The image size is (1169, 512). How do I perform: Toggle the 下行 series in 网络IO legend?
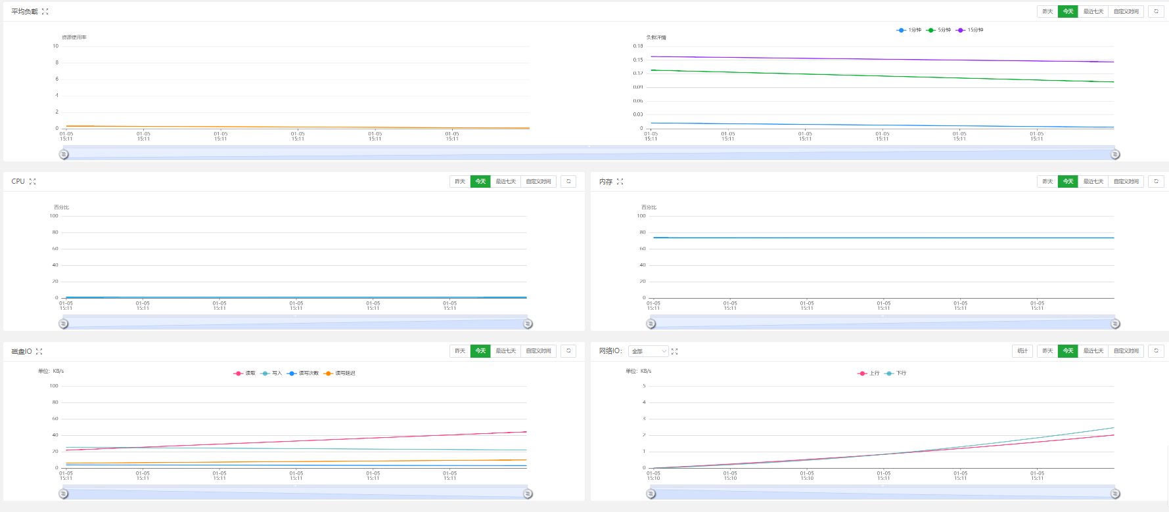[x=896, y=373]
